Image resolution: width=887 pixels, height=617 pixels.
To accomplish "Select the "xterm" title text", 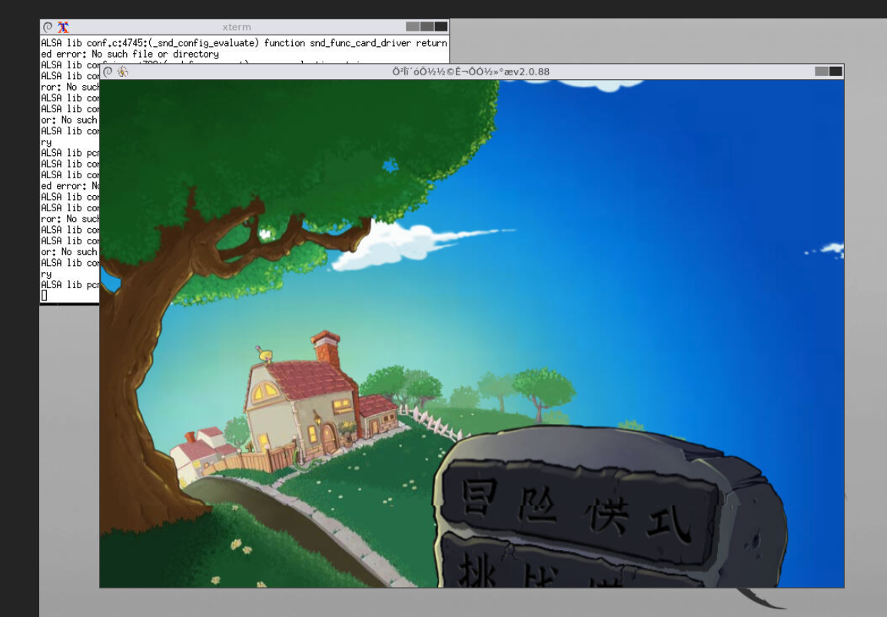I will point(237,27).
